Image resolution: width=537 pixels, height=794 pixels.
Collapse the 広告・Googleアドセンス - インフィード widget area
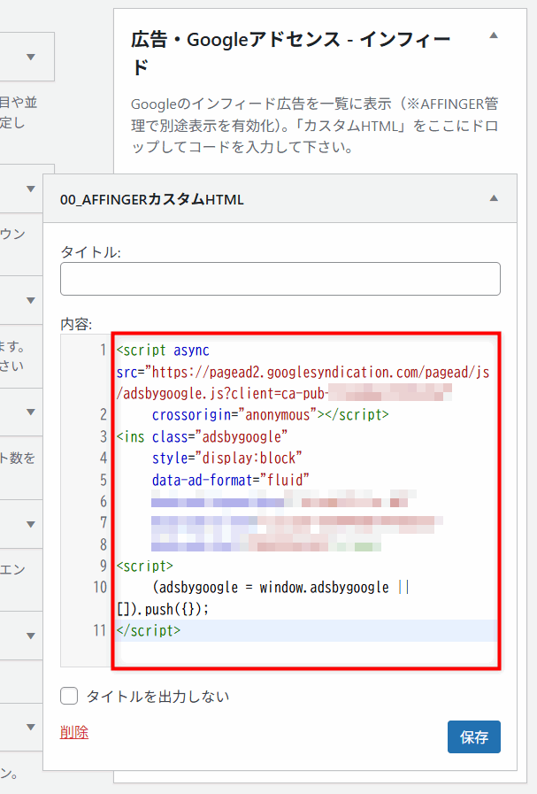click(x=494, y=35)
